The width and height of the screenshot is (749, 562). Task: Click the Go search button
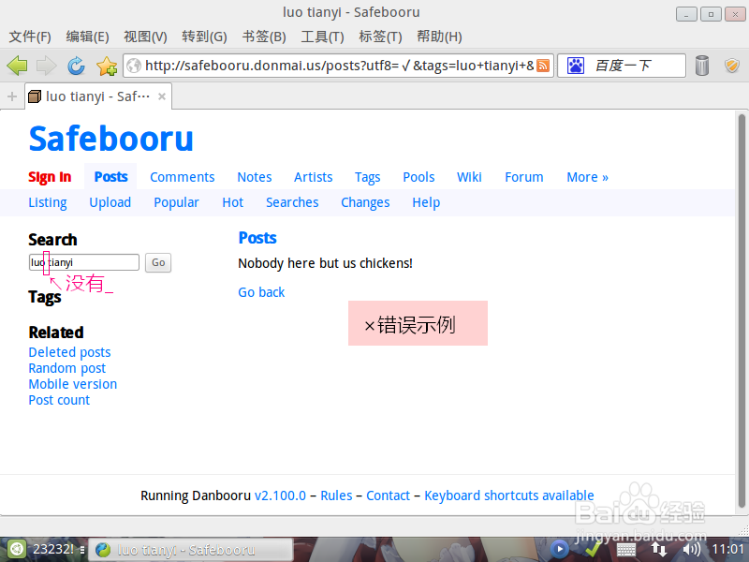point(158,262)
